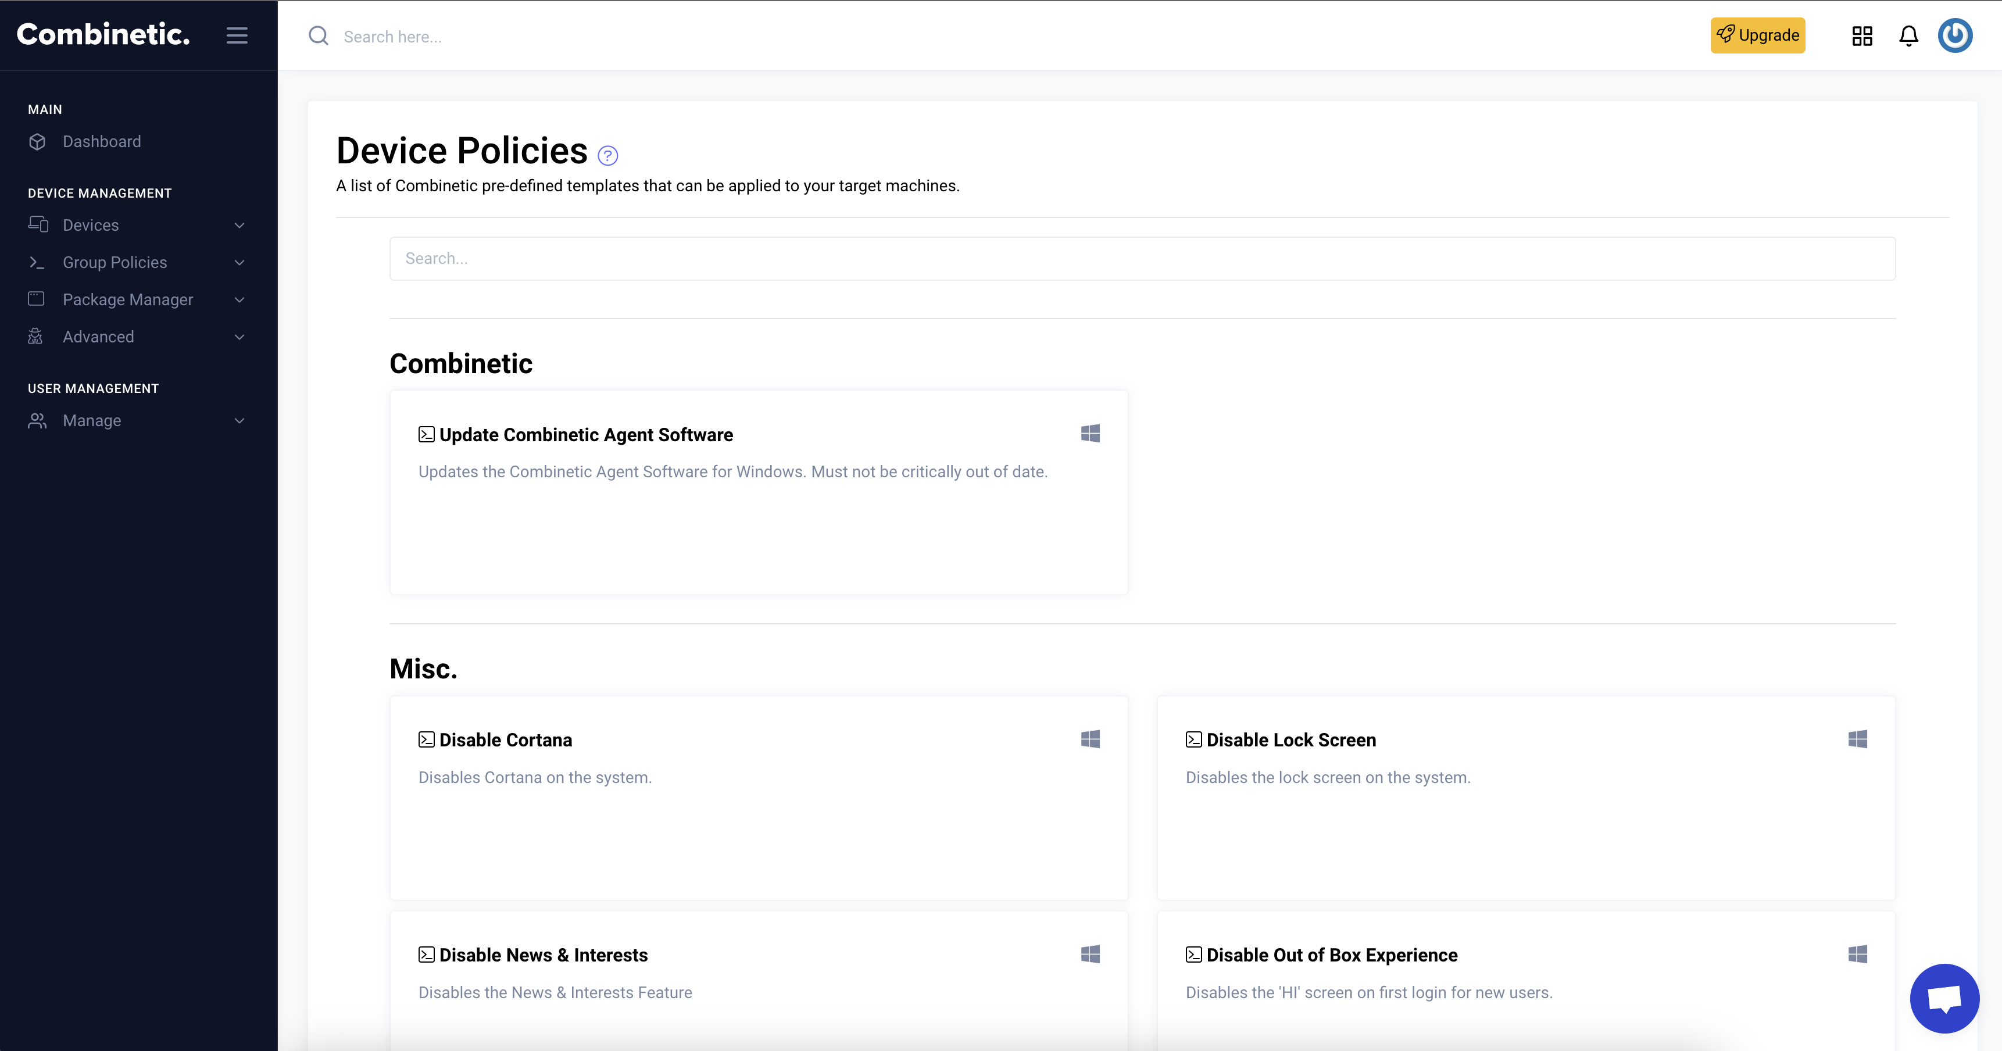Image resolution: width=2002 pixels, height=1051 pixels.
Task: Click the help icon beside Device Policies
Action: point(608,155)
